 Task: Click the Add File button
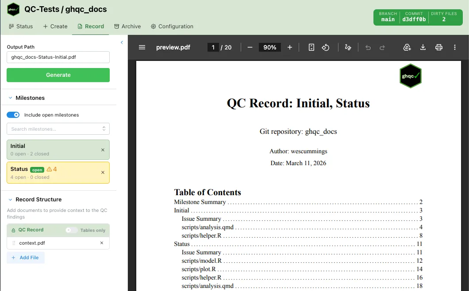pyautogui.click(x=25, y=257)
